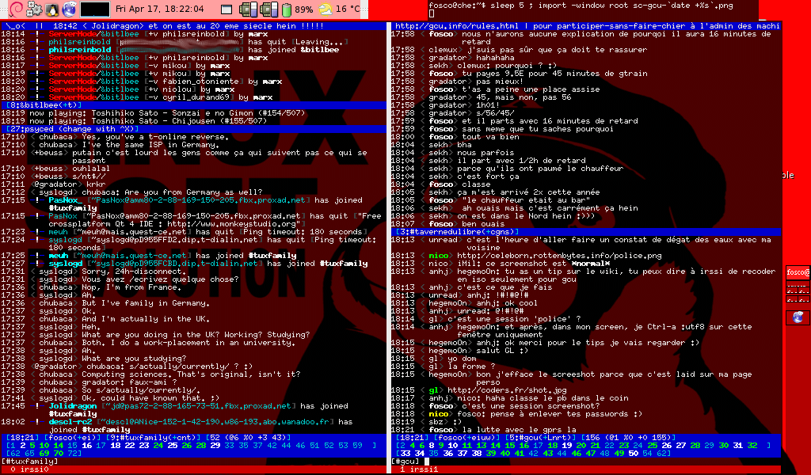Viewport: 811px width, 475px height.
Task: Click the globe icon in right side panel
Action: click(798, 317)
